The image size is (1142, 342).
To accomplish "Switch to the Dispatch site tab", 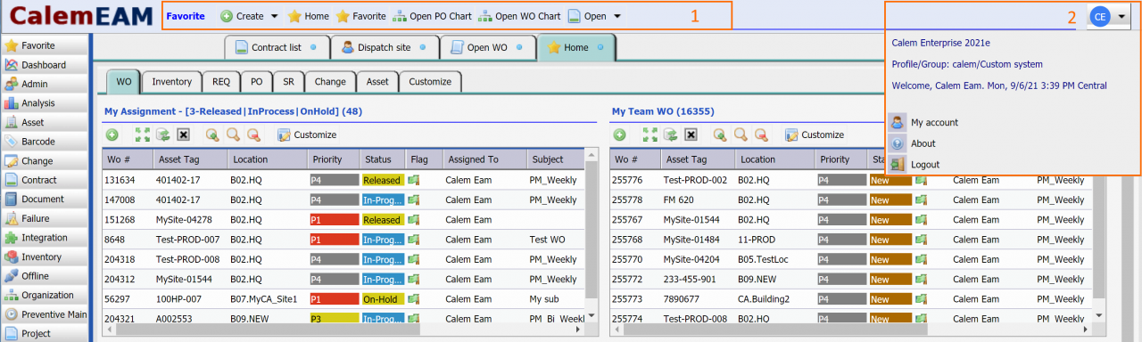I will click(x=385, y=47).
